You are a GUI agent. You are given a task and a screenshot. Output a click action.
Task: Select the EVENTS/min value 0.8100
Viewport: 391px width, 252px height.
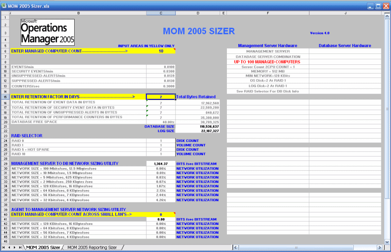click(x=161, y=67)
